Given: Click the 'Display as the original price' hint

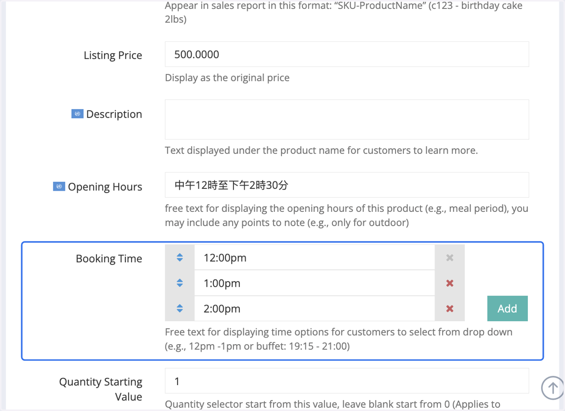Looking at the screenshot, I should 227,78.
